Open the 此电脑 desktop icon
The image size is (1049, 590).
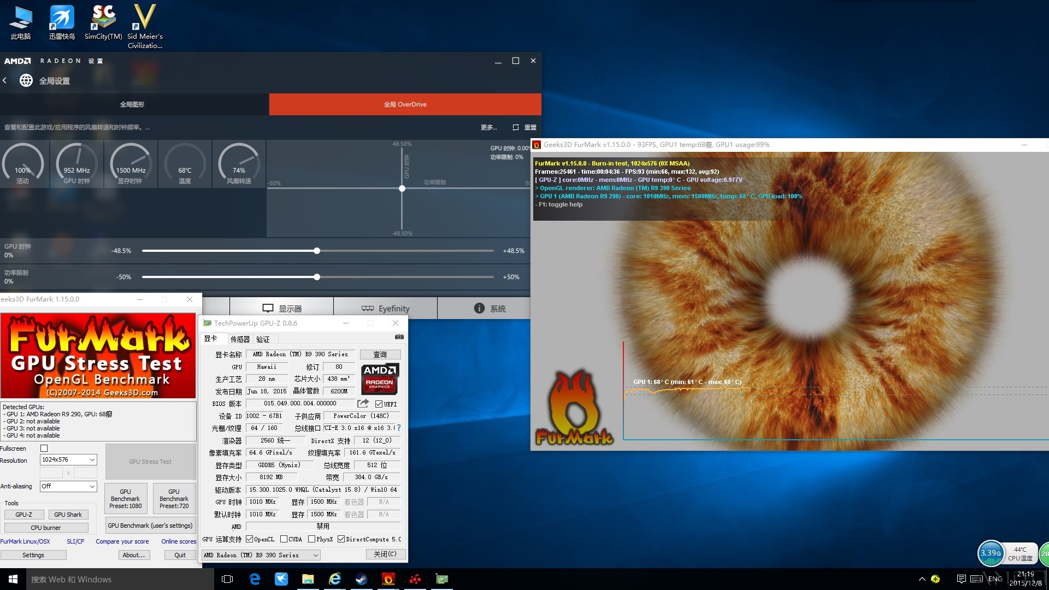click(21, 23)
